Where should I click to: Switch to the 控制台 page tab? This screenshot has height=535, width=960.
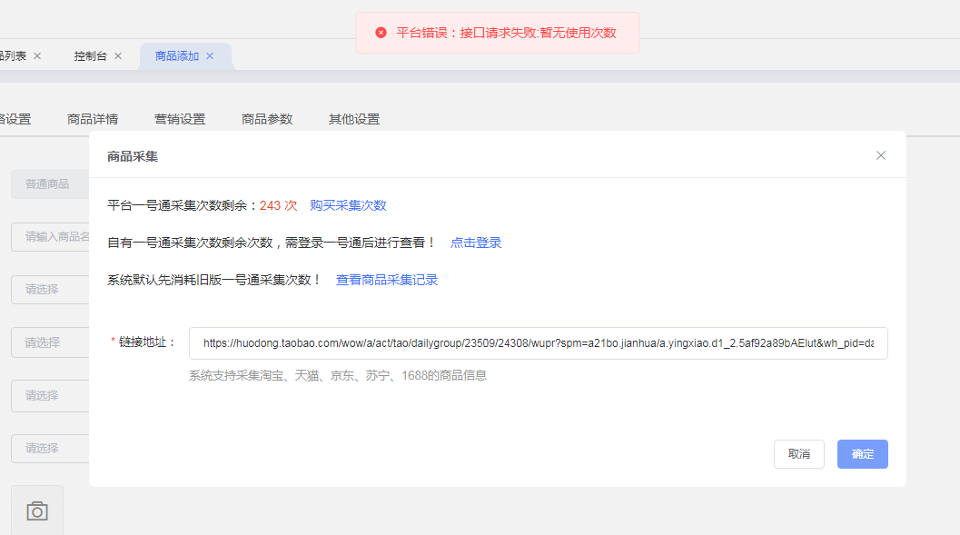tap(90, 56)
